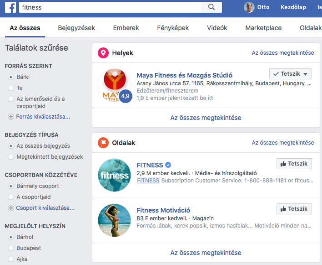Click the Facebook logo icon
Image resolution: width=322 pixels, height=265 pixels.
click(x=10, y=7)
